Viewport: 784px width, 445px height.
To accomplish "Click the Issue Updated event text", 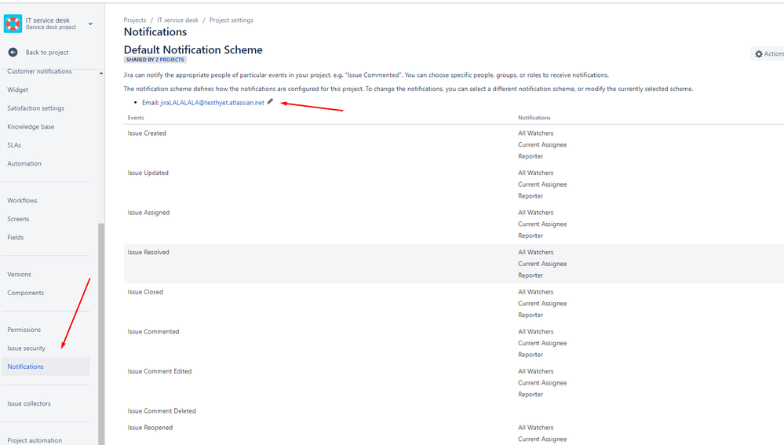I will pyautogui.click(x=148, y=173).
